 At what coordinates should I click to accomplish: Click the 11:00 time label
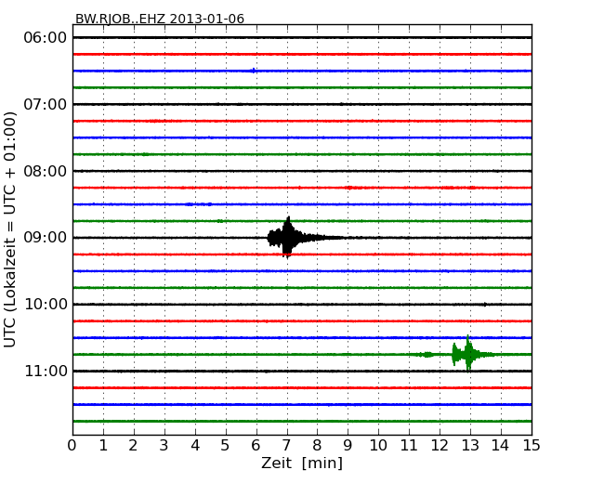click(46, 371)
